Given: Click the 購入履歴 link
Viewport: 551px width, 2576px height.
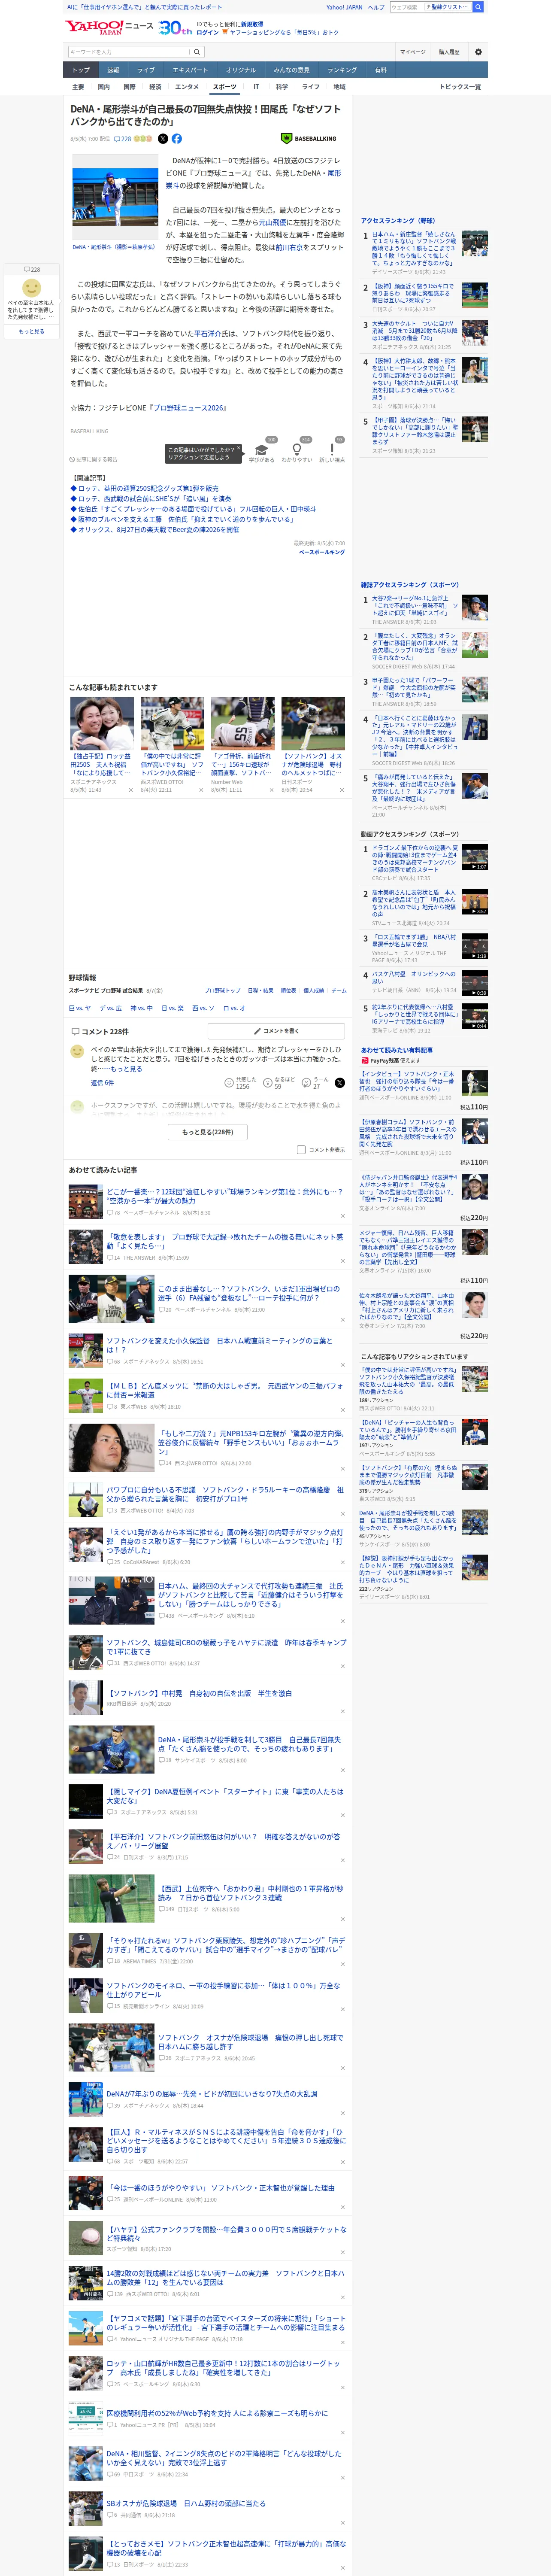Looking at the screenshot, I should 449,52.
